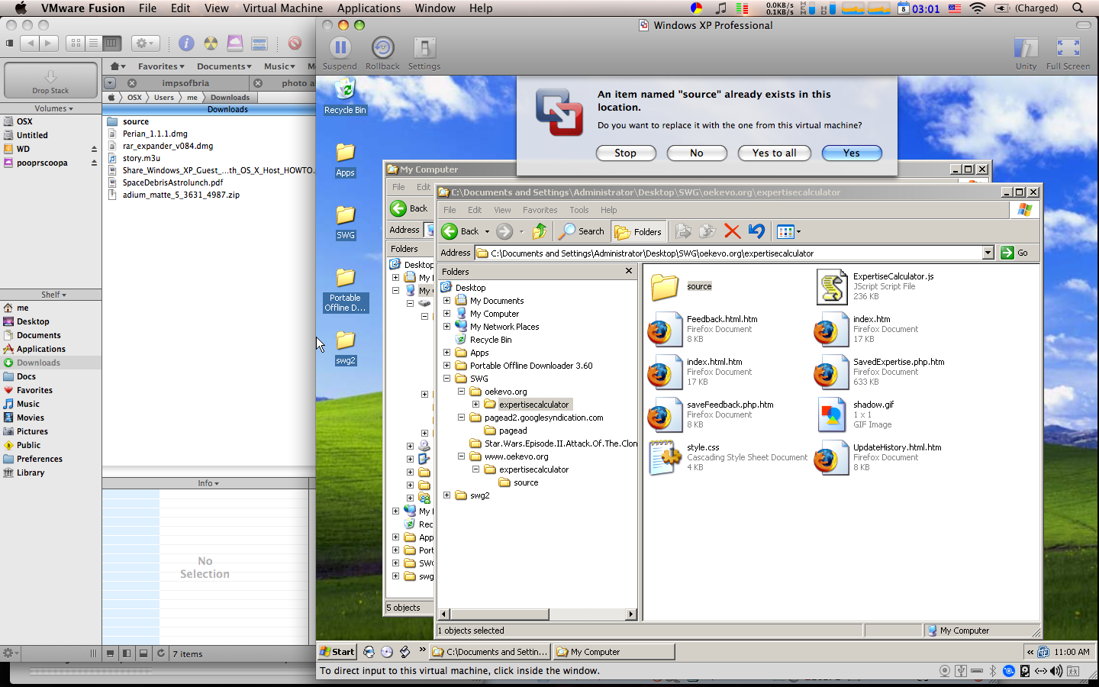Viewport: 1099px width, 687px height.
Task: Open the Recycle Bin desktop icon
Action: (x=345, y=96)
